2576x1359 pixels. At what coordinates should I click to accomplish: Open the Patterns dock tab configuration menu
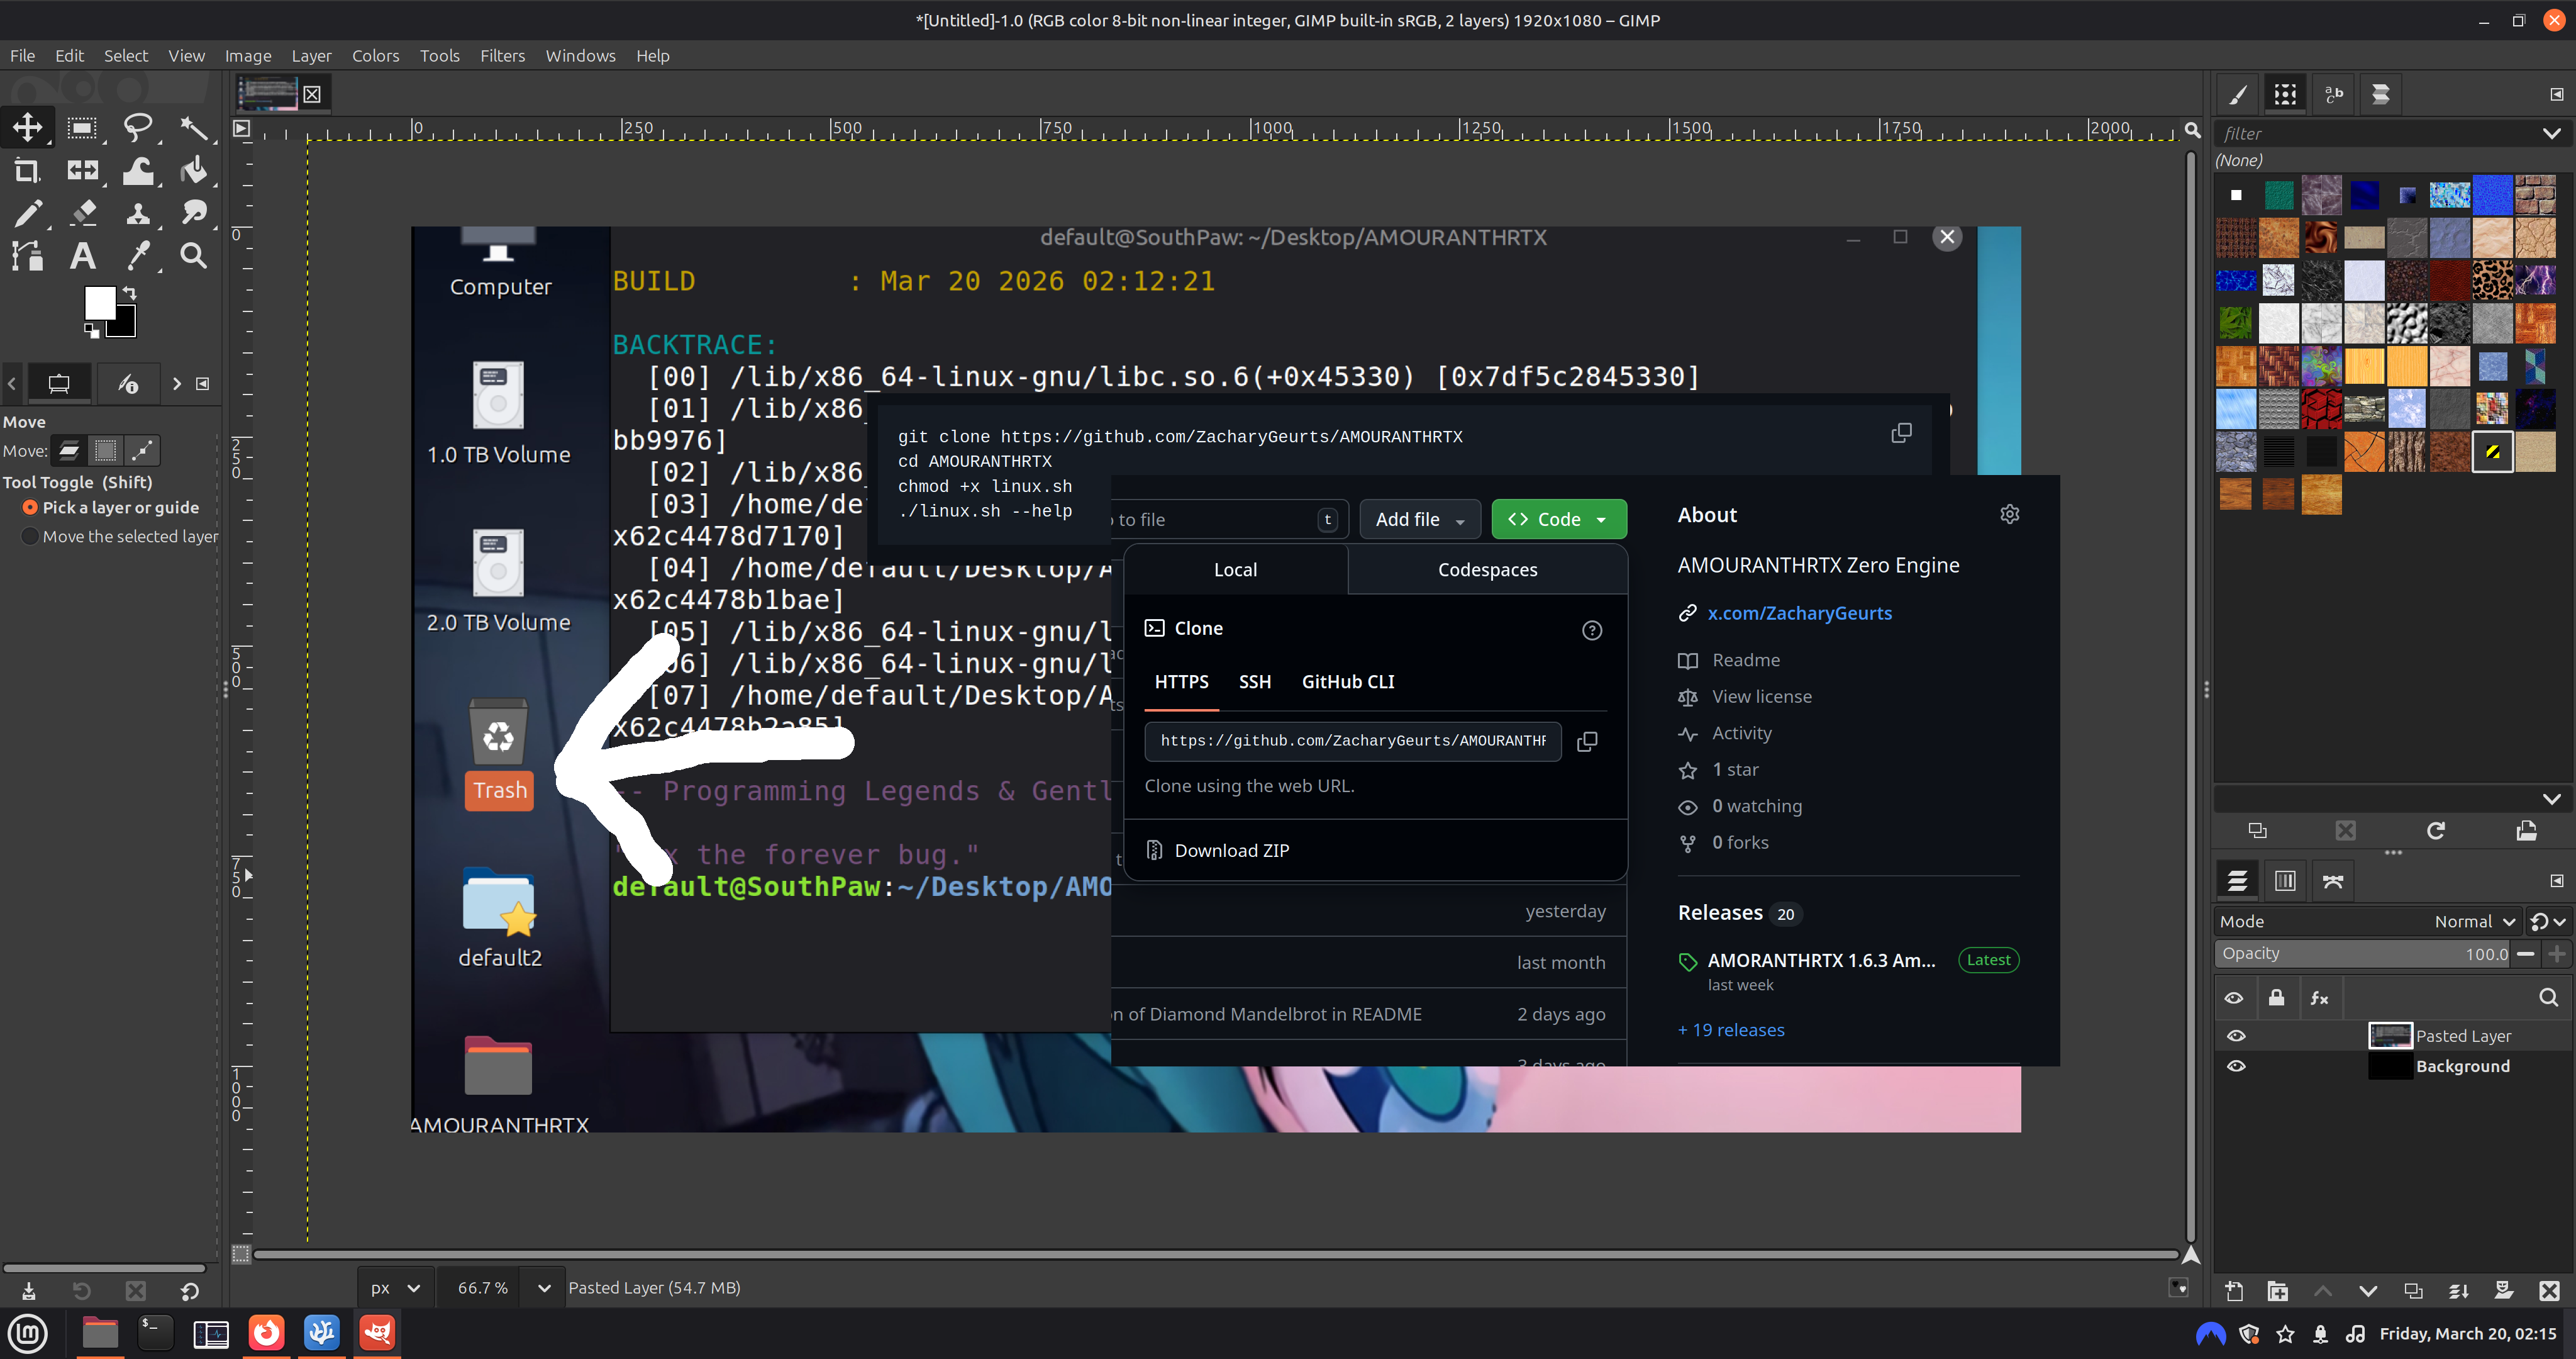(x=2556, y=94)
